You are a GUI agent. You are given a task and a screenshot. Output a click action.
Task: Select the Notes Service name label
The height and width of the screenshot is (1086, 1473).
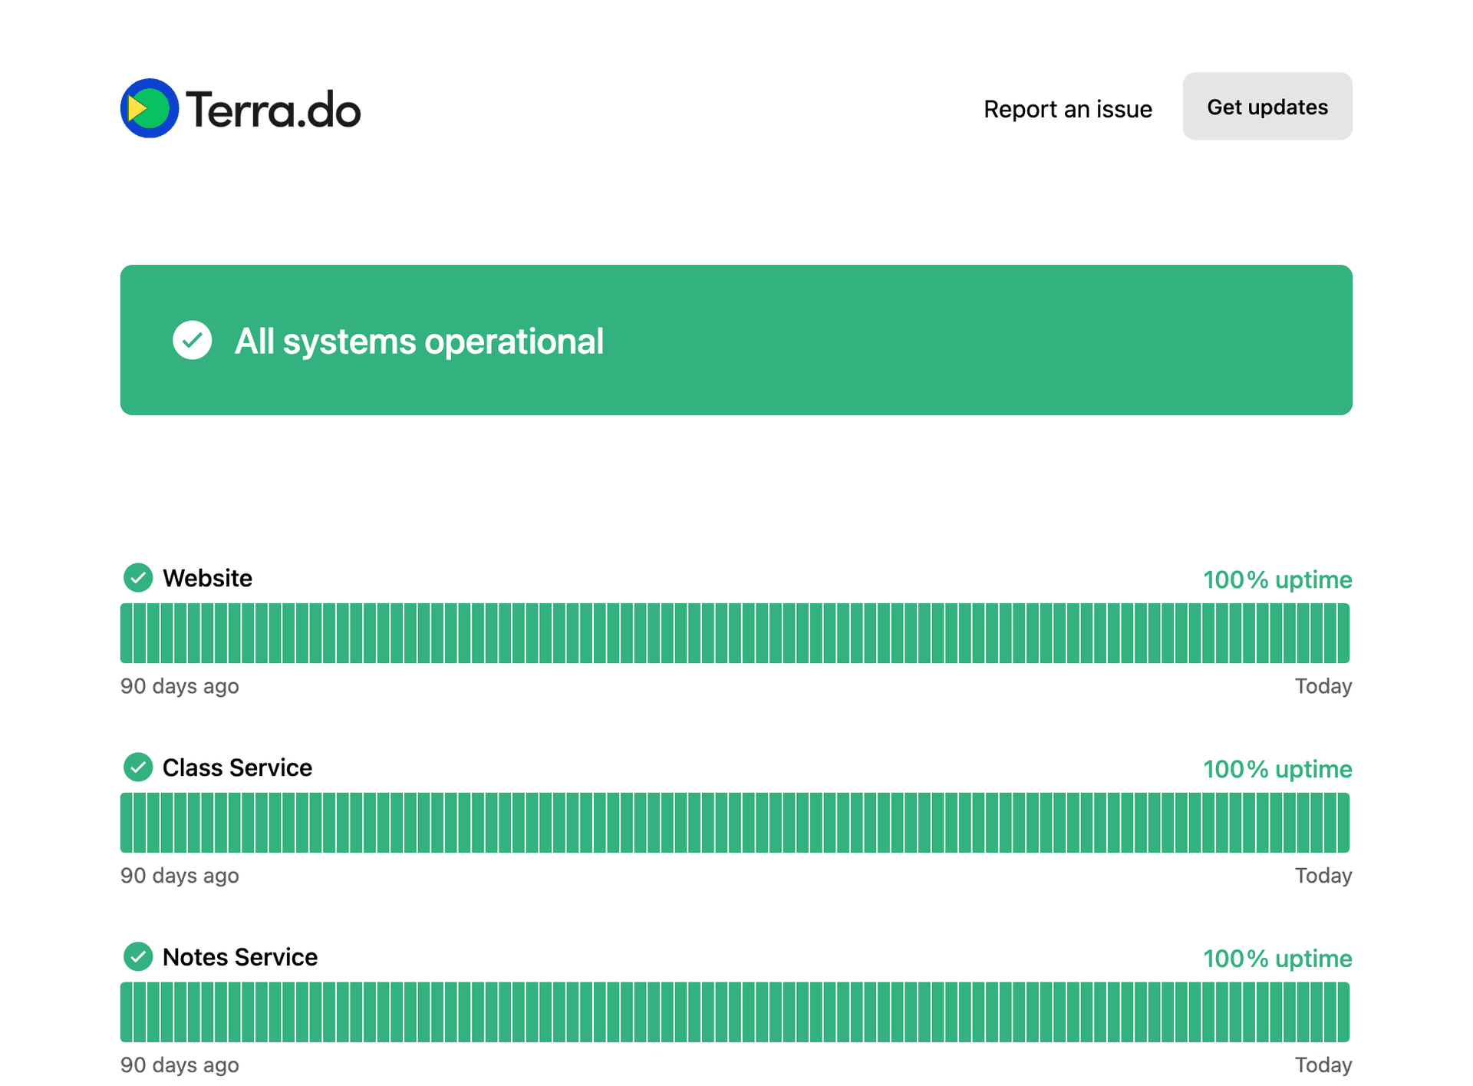click(x=239, y=957)
